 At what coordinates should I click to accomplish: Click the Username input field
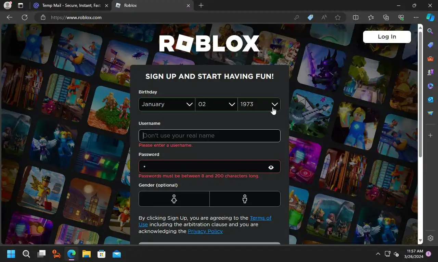coord(209,135)
